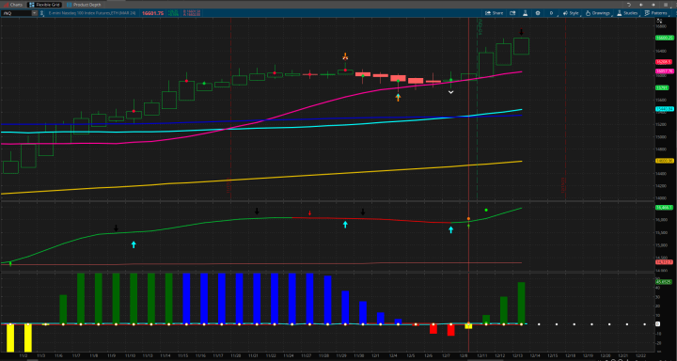677x361 pixels.
Task: Click the /NQ symbol input field
Action: [16, 13]
